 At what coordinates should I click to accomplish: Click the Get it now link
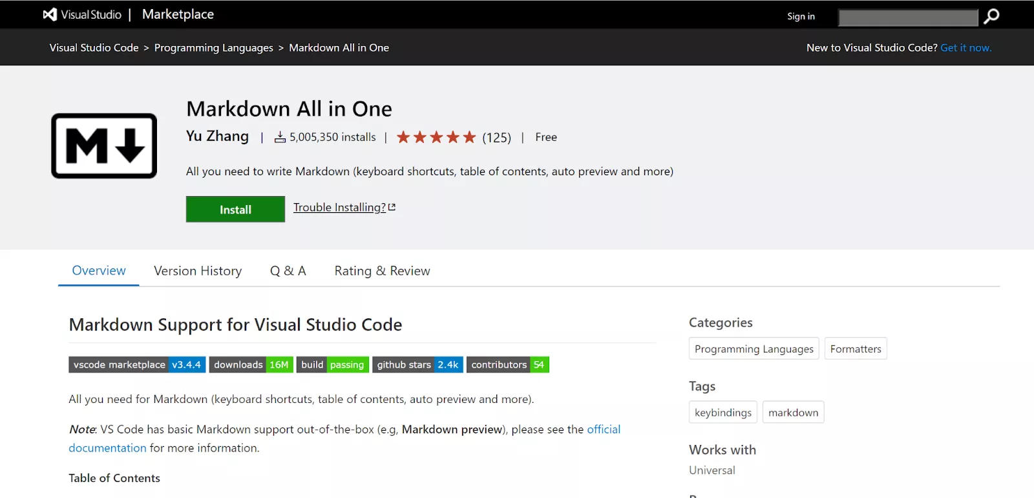(x=965, y=48)
